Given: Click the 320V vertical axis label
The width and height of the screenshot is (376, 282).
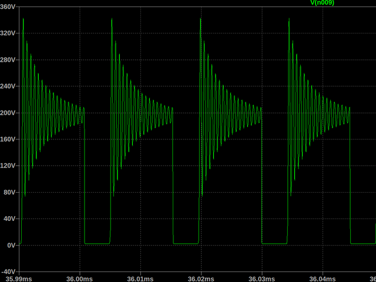Looking at the screenshot, I should click(x=9, y=33).
